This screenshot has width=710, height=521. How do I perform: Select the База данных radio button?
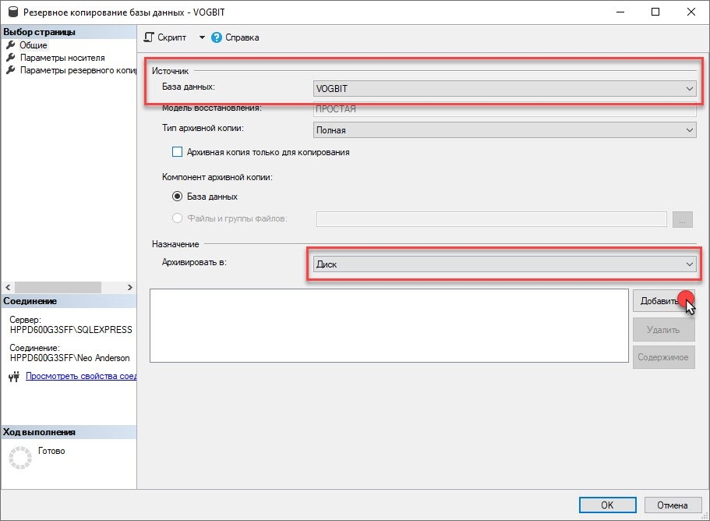(x=177, y=197)
